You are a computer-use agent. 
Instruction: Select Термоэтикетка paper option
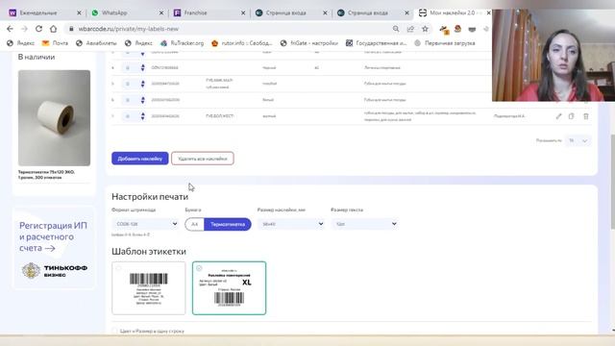(x=228, y=224)
